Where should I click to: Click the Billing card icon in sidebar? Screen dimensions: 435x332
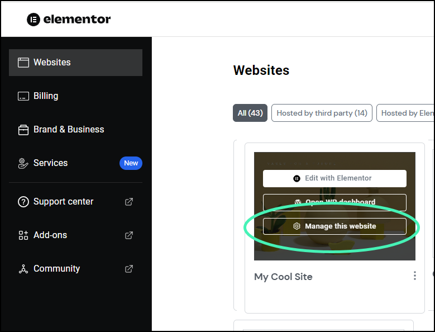pos(23,96)
